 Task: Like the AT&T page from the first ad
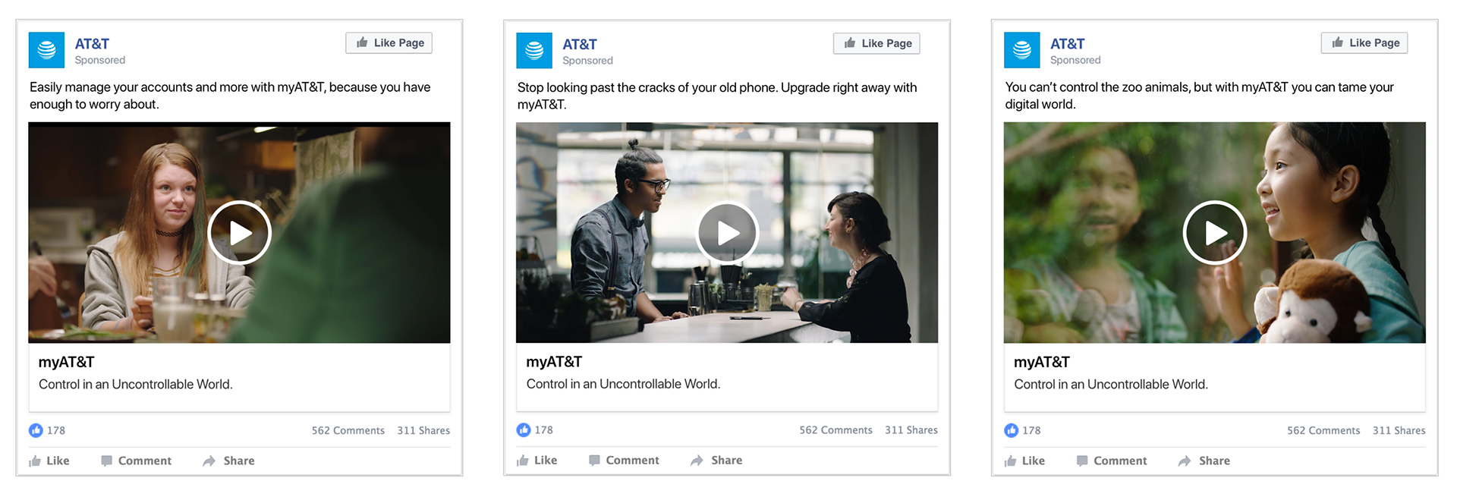click(389, 42)
